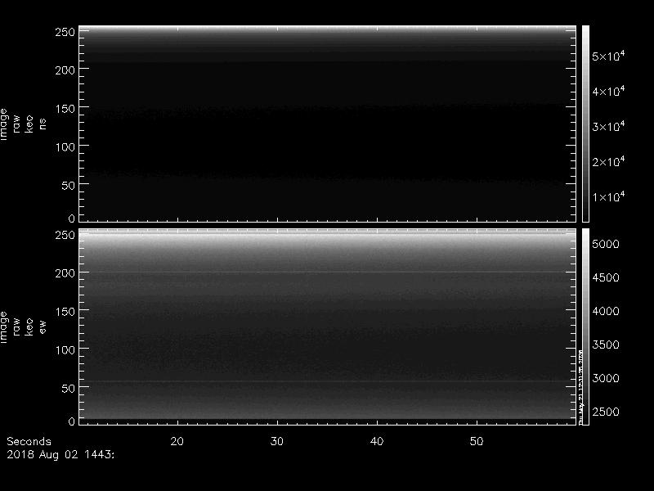Click the x-axis tick label 50
This screenshot has height=491, width=654.
pos(477,441)
